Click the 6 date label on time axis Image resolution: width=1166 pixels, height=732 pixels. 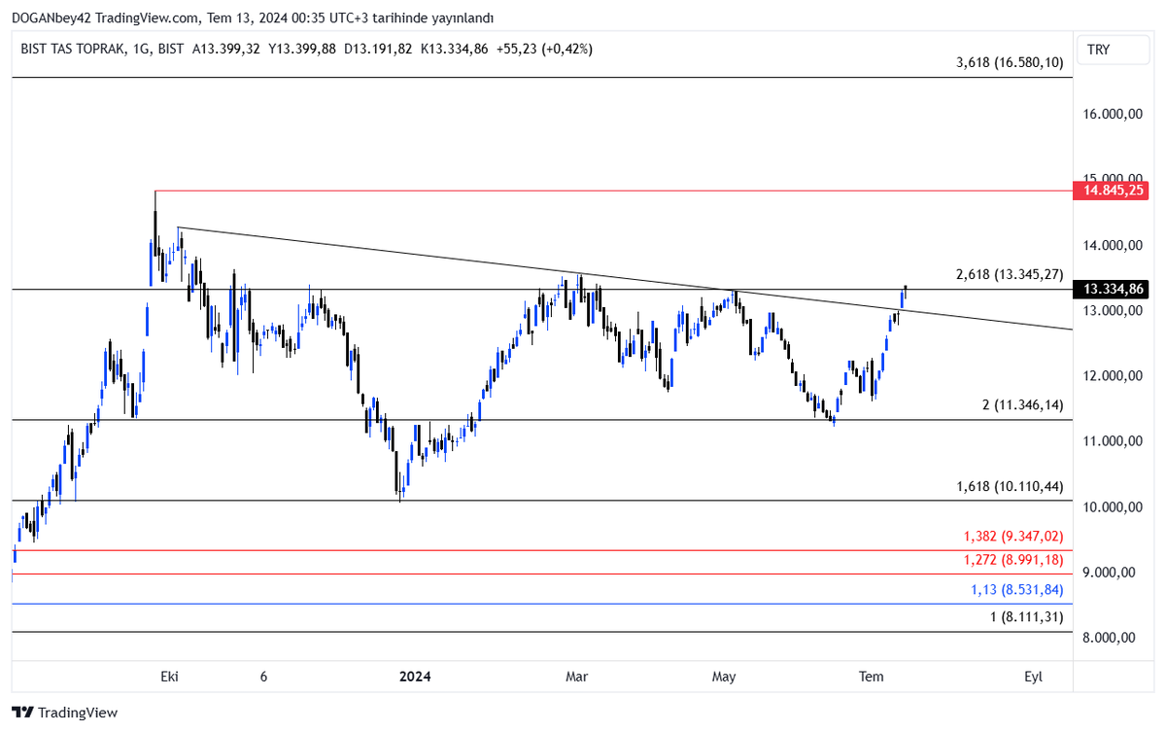click(263, 677)
